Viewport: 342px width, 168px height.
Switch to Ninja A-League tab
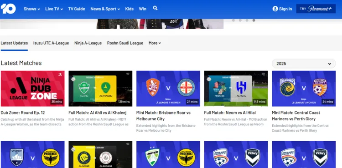coord(88,43)
